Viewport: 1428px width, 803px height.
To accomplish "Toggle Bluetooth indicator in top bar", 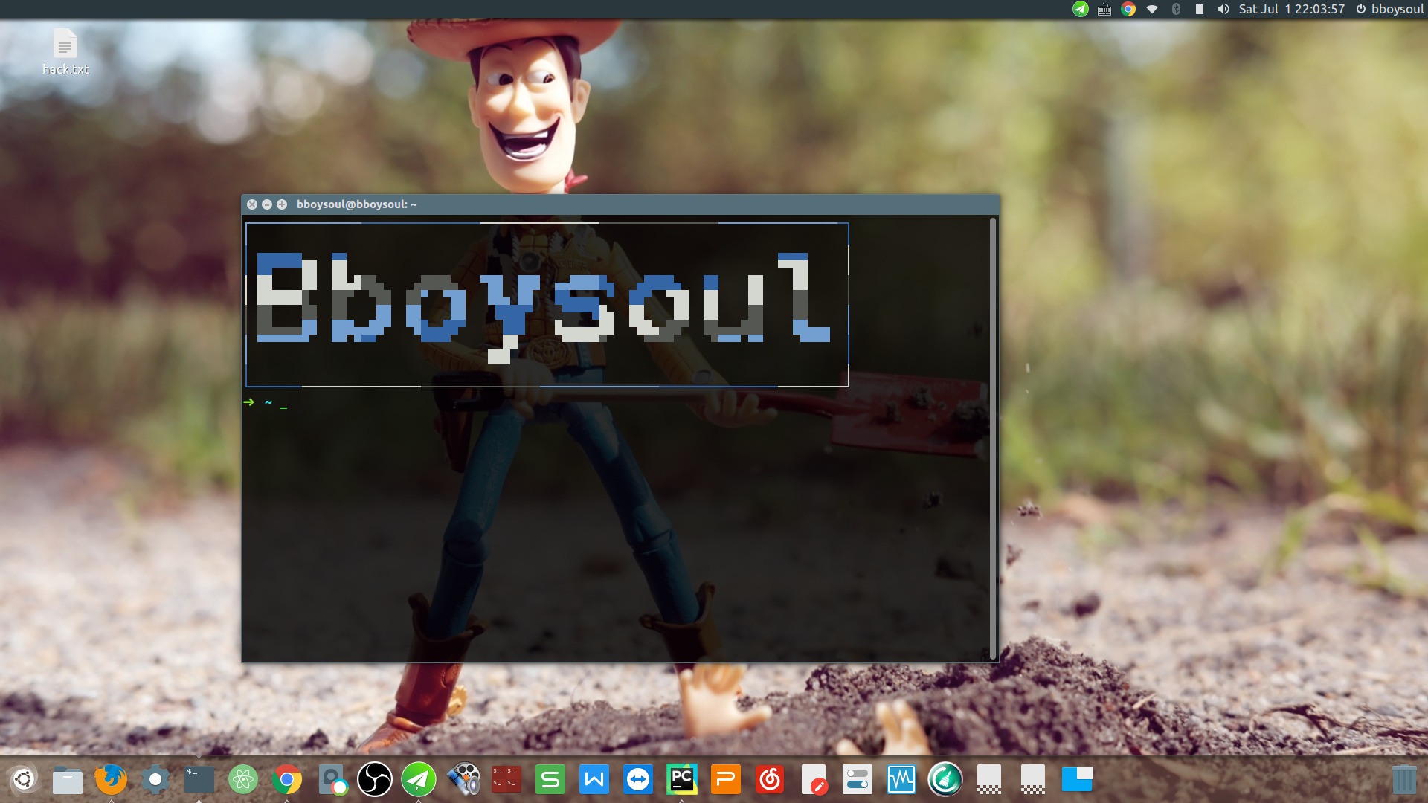I will click(x=1176, y=9).
